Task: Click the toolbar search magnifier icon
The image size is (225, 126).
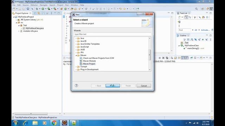Action: (197, 9)
